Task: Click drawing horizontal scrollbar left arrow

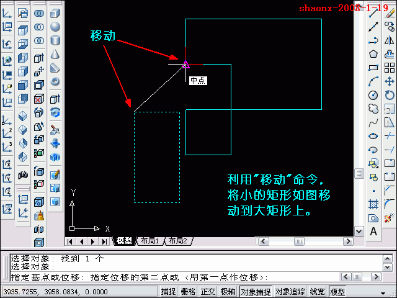Action: 264,242
